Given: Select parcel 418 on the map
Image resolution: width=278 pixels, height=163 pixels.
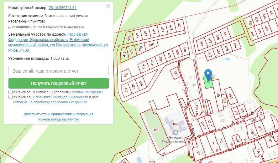Looking at the screenshot, I should (x=144, y=67).
